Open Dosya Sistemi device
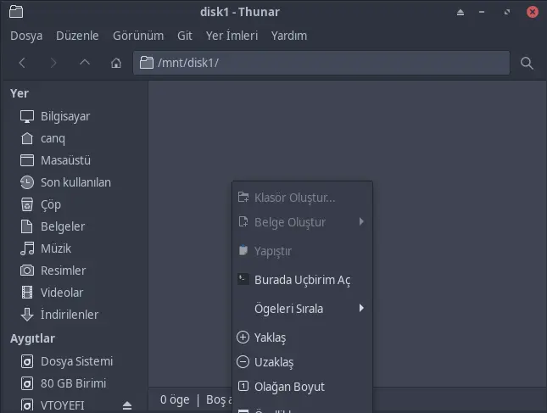Image resolution: width=547 pixels, height=413 pixels. (x=76, y=361)
